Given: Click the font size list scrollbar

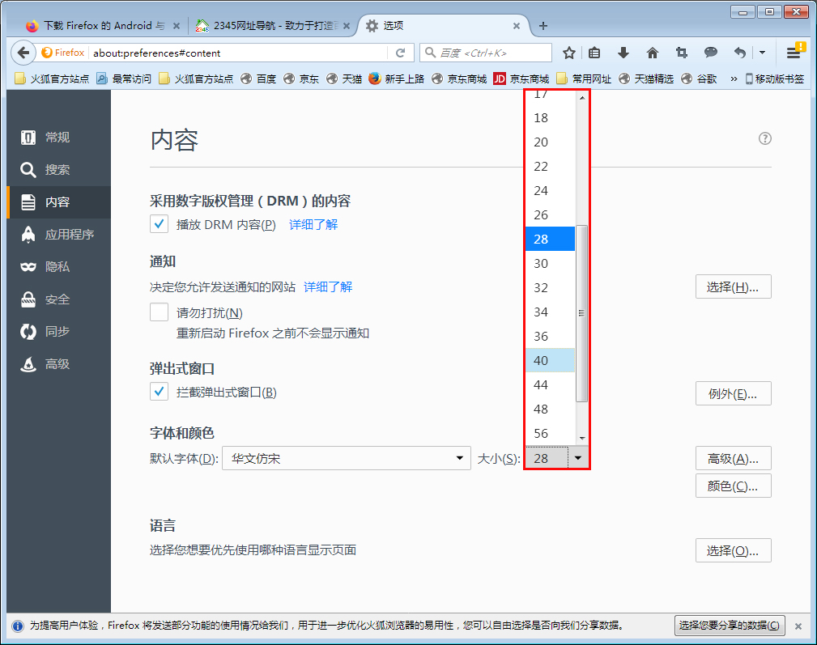Looking at the screenshot, I should pyautogui.click(x=581, y=312).
